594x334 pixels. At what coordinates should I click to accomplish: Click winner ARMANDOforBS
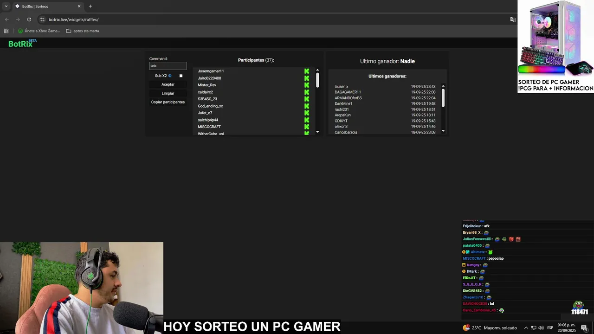[348, 98]
